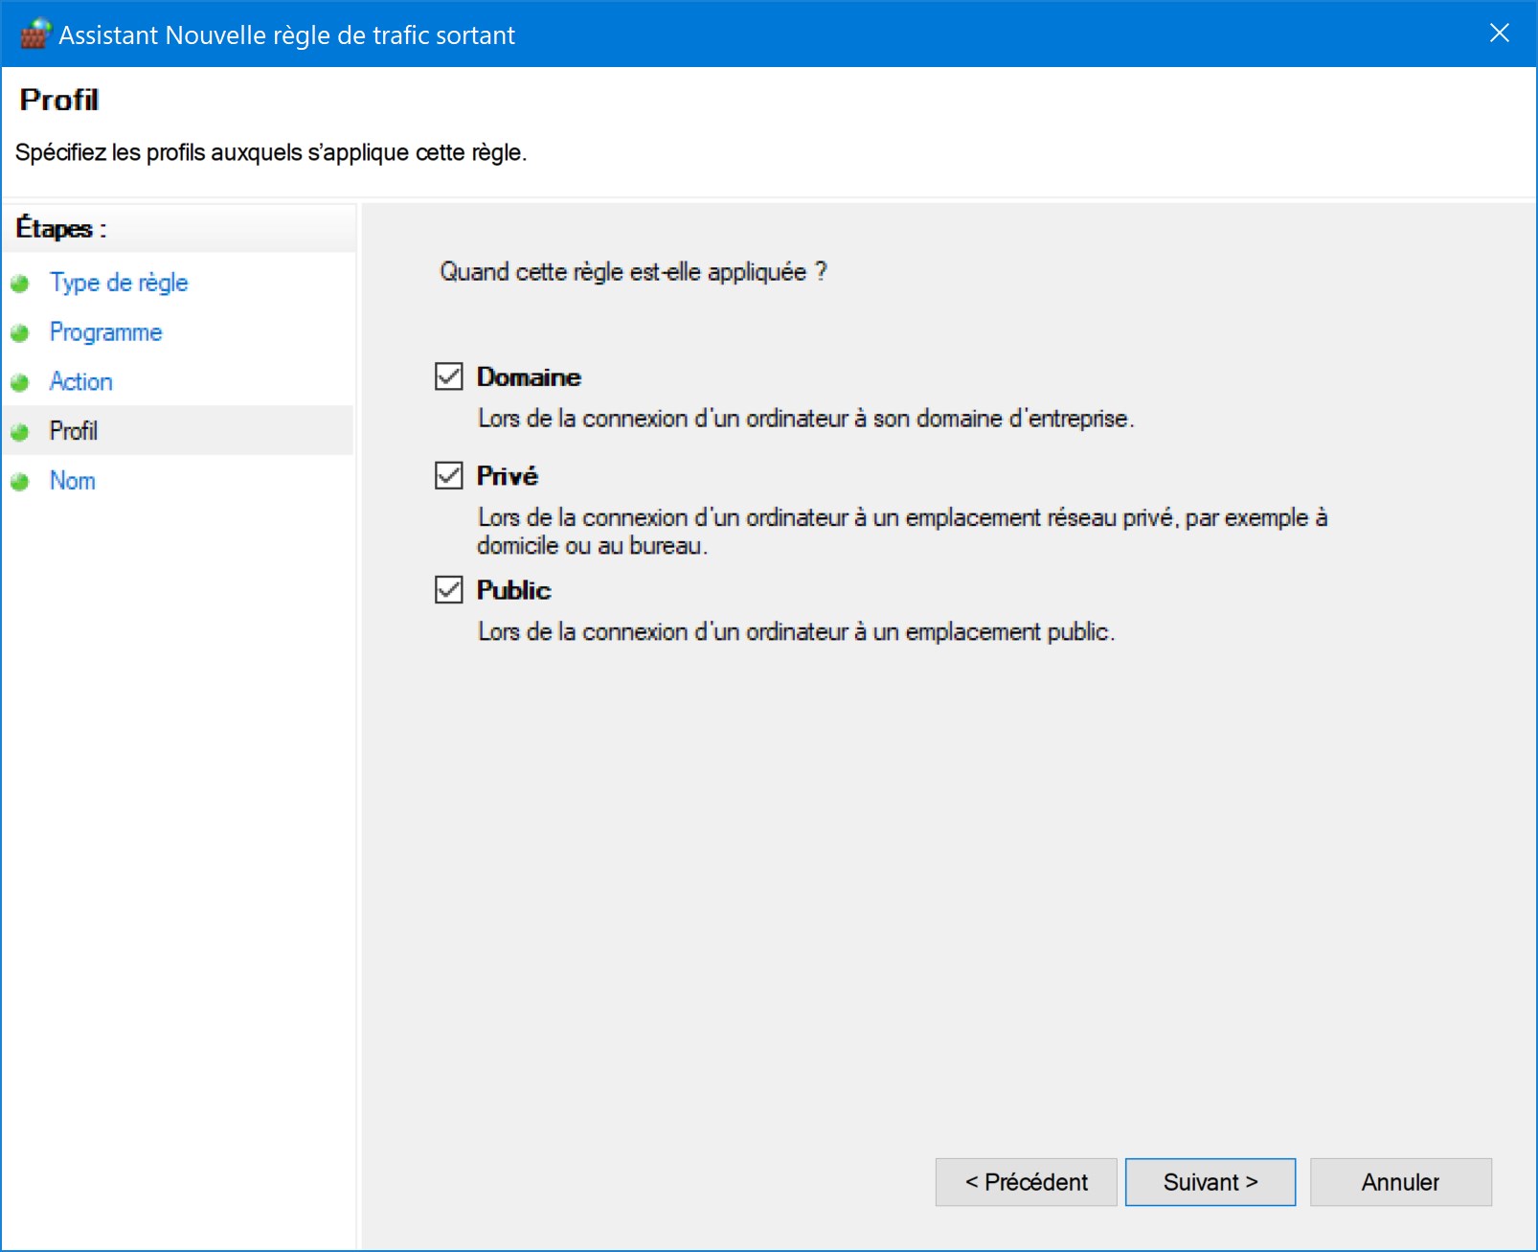
Task: Click the green bullet beside Profil step
Action: point(20,432)
